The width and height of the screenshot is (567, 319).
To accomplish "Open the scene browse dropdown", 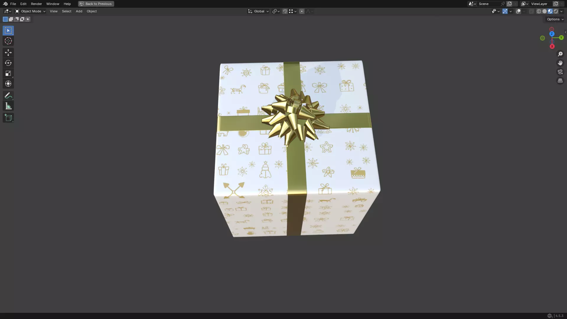I will [472, 4].
